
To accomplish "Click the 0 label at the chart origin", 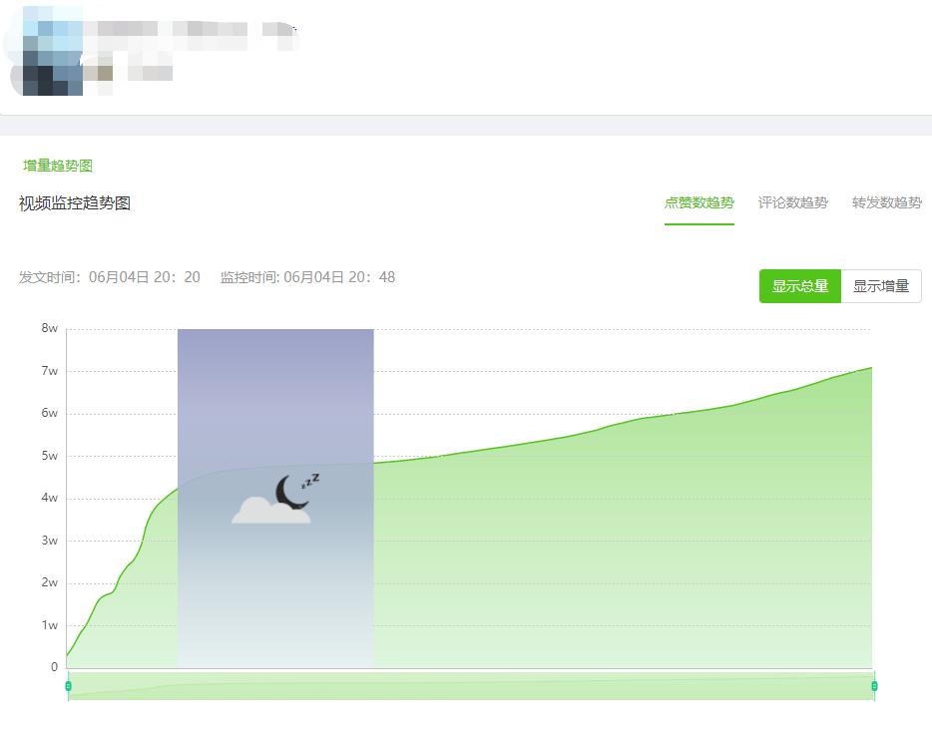I will [54, 666].
